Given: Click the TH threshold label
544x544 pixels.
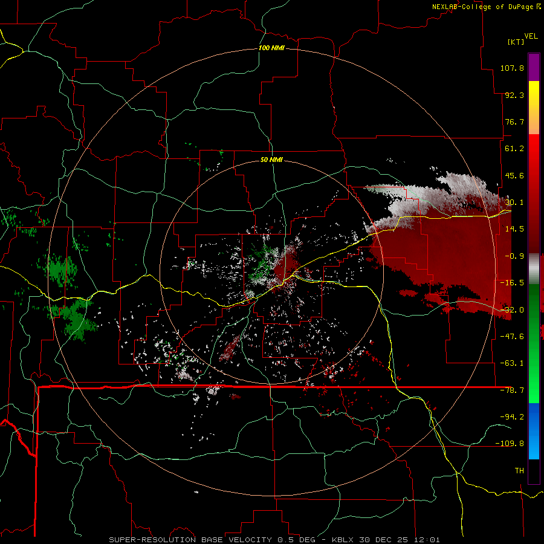Looking at the screenshot, I should pyautogui.click(x=519, y=471).
